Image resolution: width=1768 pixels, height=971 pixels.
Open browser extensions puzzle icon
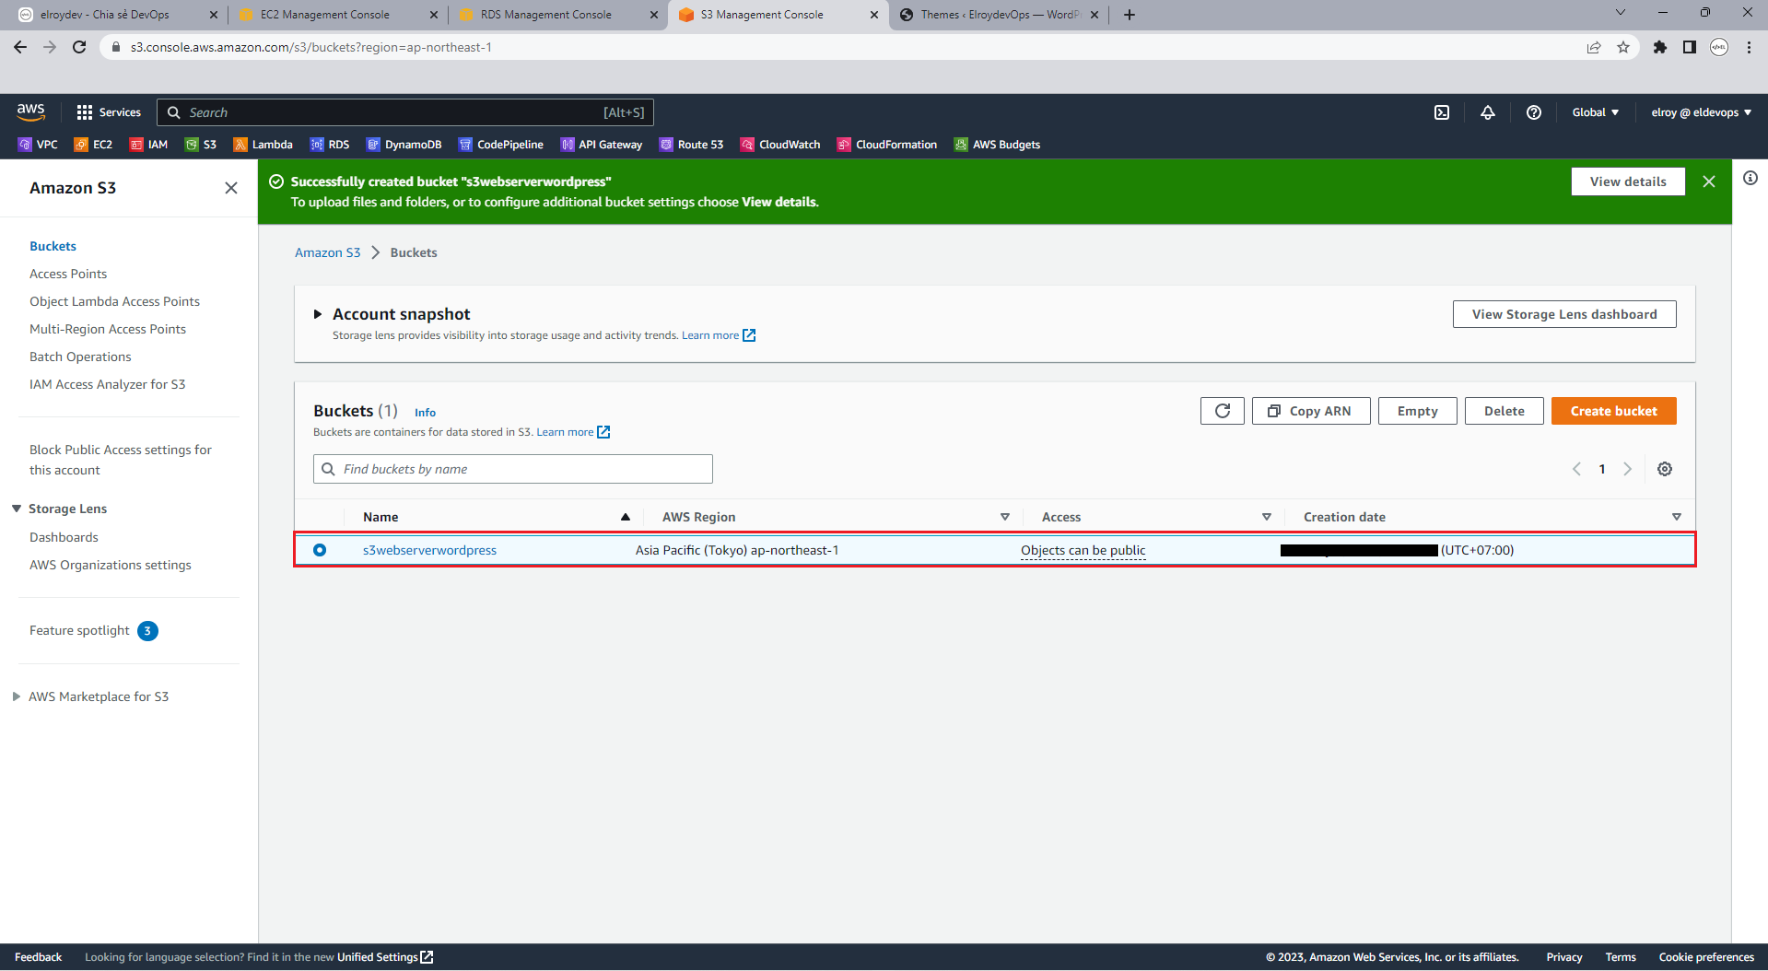click(1660, 47)
